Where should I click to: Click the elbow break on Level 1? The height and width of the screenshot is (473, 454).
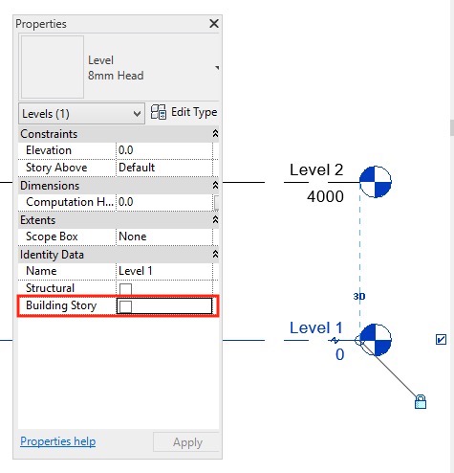335,341
